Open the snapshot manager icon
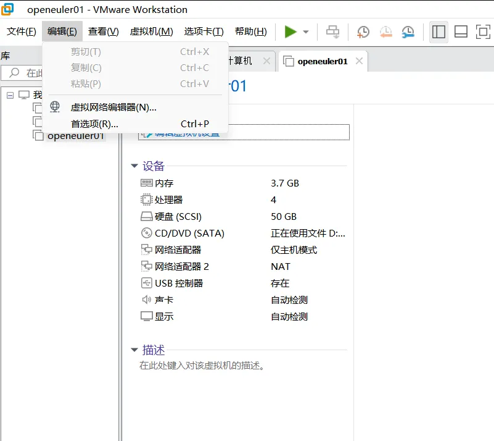 click(408, 32)
